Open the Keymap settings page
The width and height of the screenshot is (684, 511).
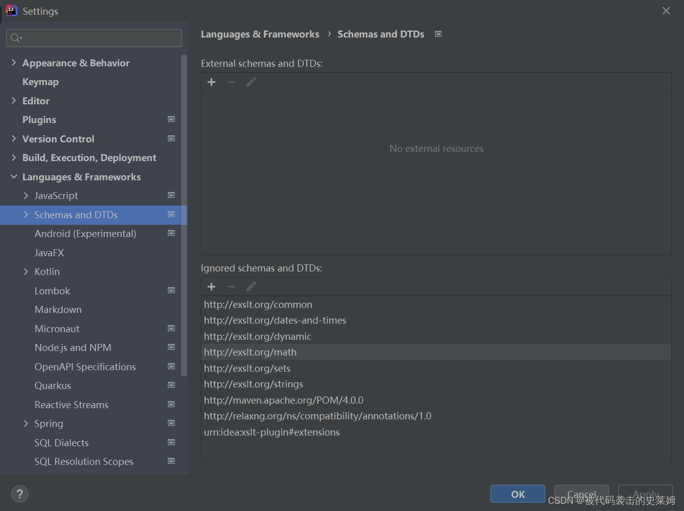point(41,82)
